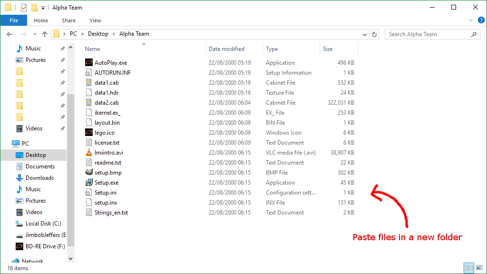Expand the ribbon with the chevron
Image resolution: width=487 pixels, height=274 pixels.
(x=471, y=20)
